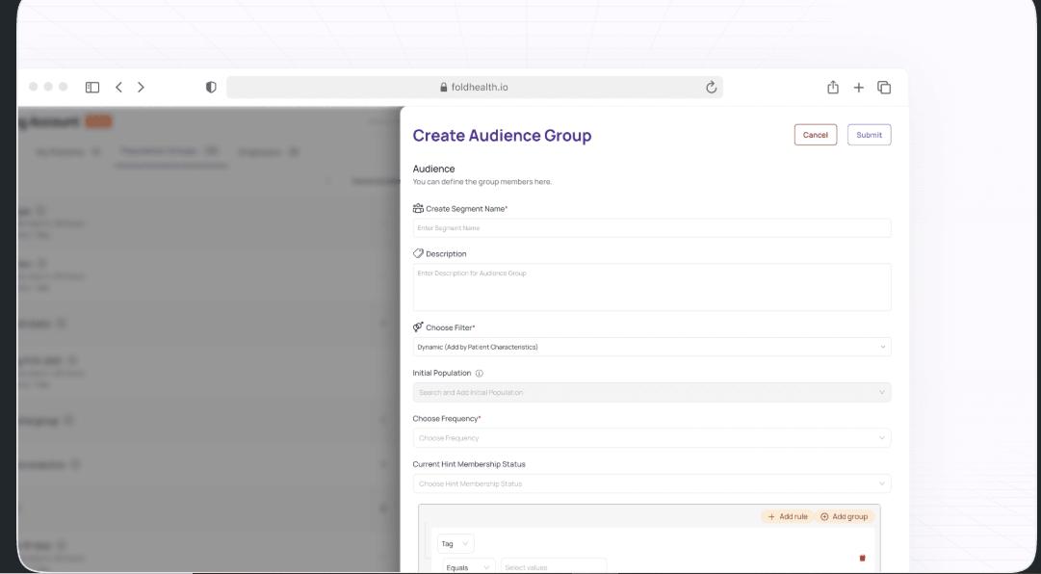Go back with the browser back arrow
Viewport: 1041px width, 574px height.
click(118, 87)
